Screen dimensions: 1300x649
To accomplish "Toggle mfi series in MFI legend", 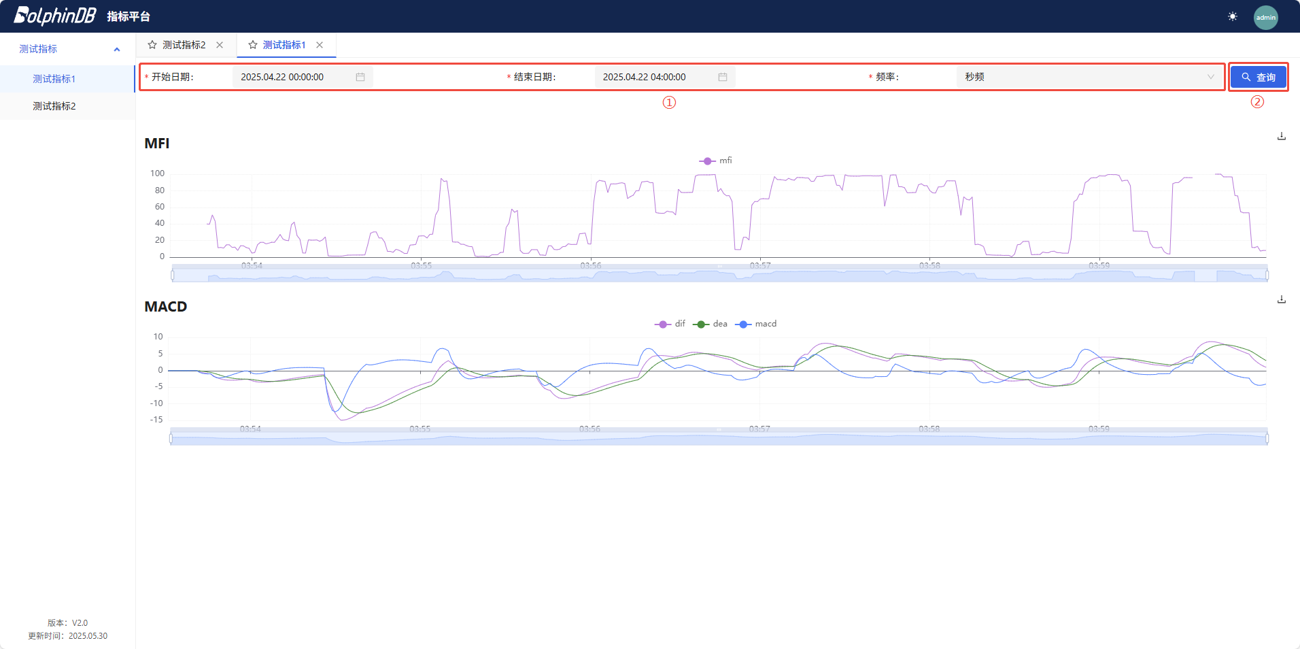I will (x=715, y=161).
